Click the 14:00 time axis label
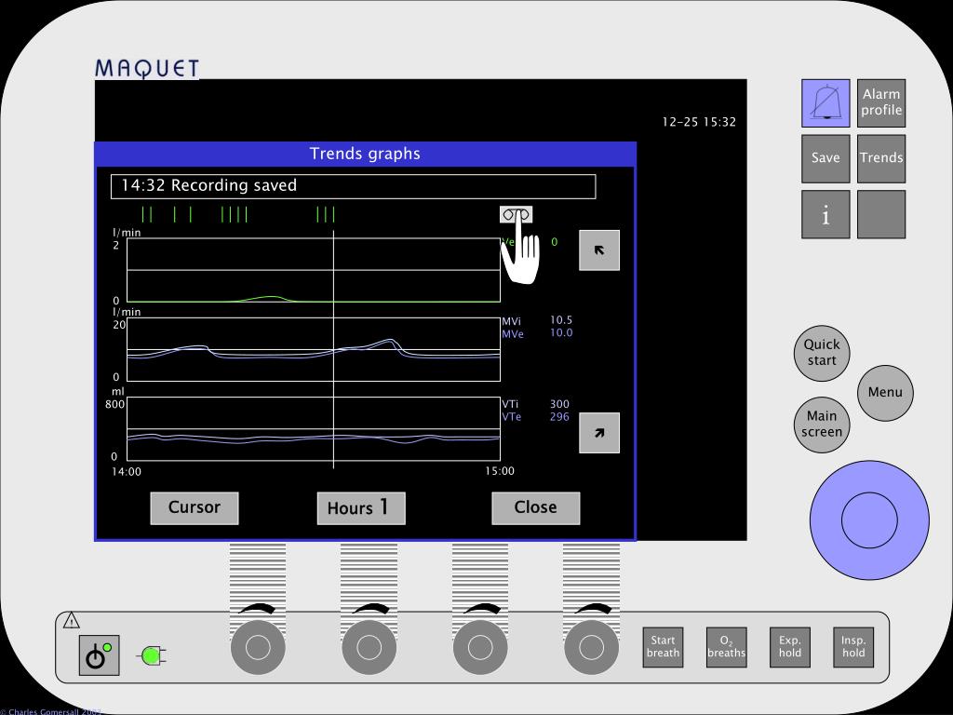953x715 pixels. pos(127,471)
